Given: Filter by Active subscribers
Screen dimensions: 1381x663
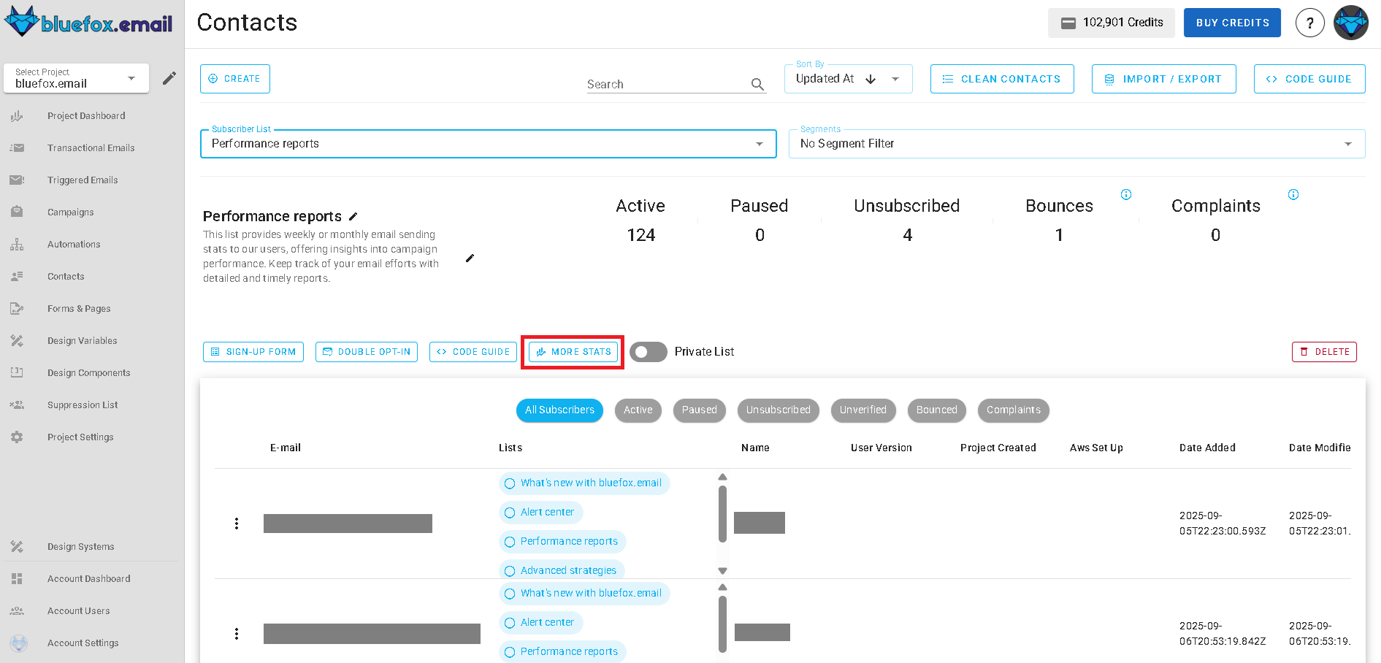Looking at the screenshot, I should (x=638, y=410).
